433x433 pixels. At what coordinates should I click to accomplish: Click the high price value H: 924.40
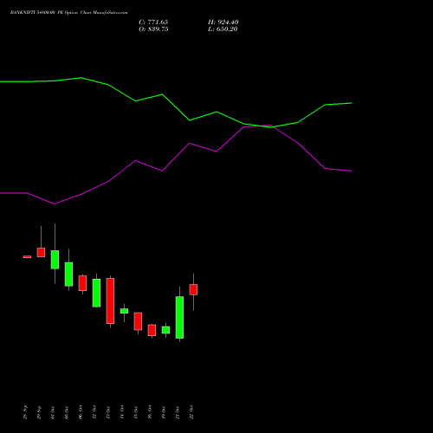click(223, 23)
